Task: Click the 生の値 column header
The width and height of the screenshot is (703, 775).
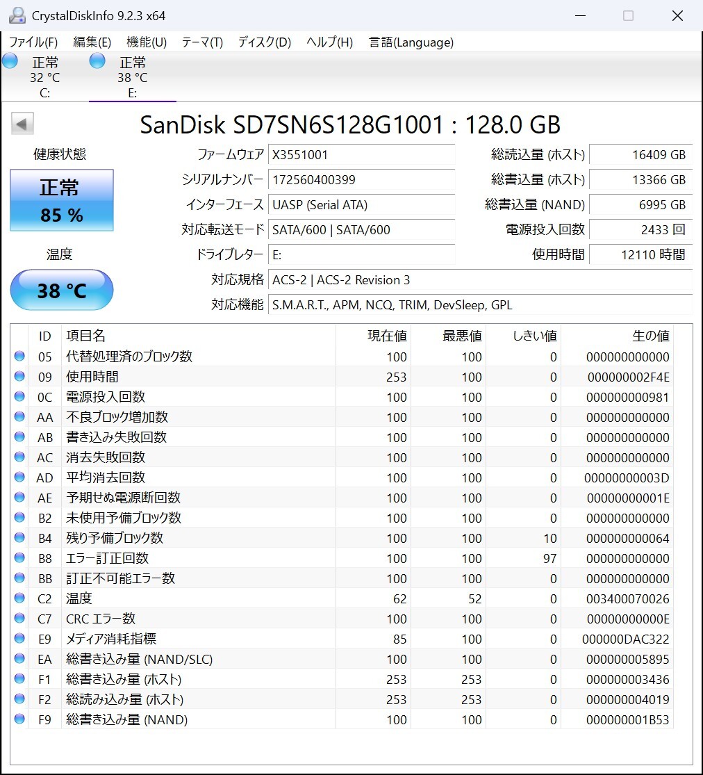Action: 617,336
